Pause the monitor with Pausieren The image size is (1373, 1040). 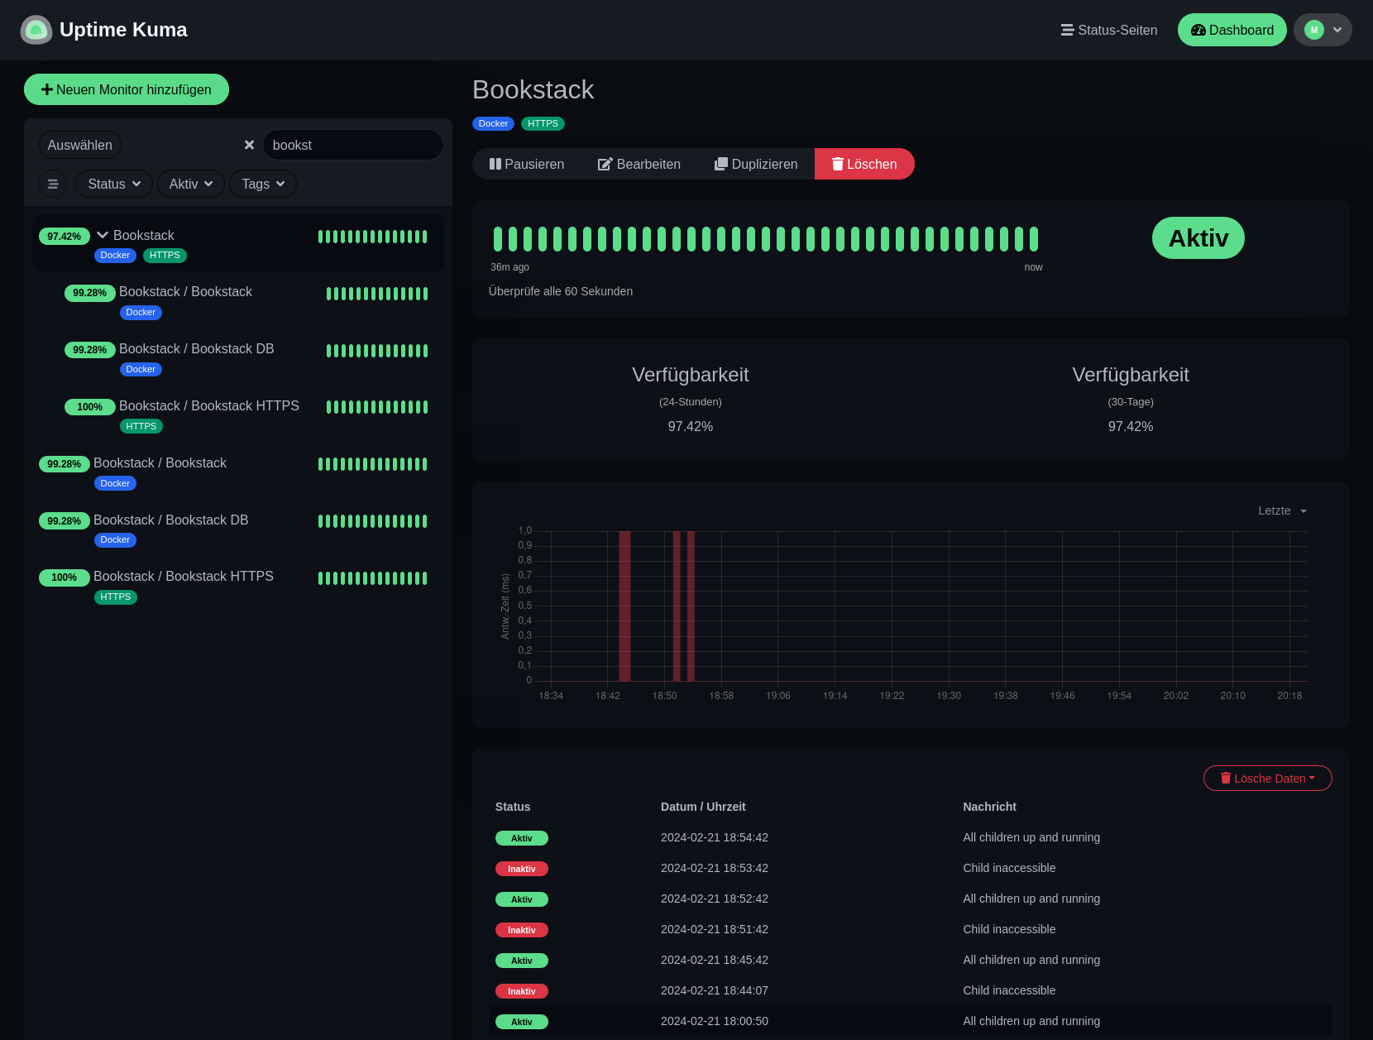[x=527, y=164]
